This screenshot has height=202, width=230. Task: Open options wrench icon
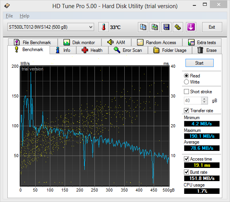click(178, 27)
